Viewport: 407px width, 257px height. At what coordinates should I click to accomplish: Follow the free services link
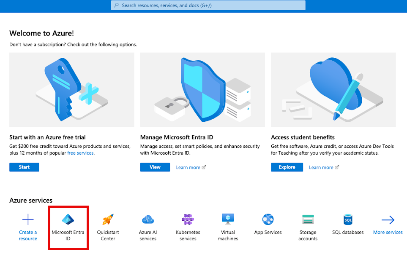click(x=80, y=153)
